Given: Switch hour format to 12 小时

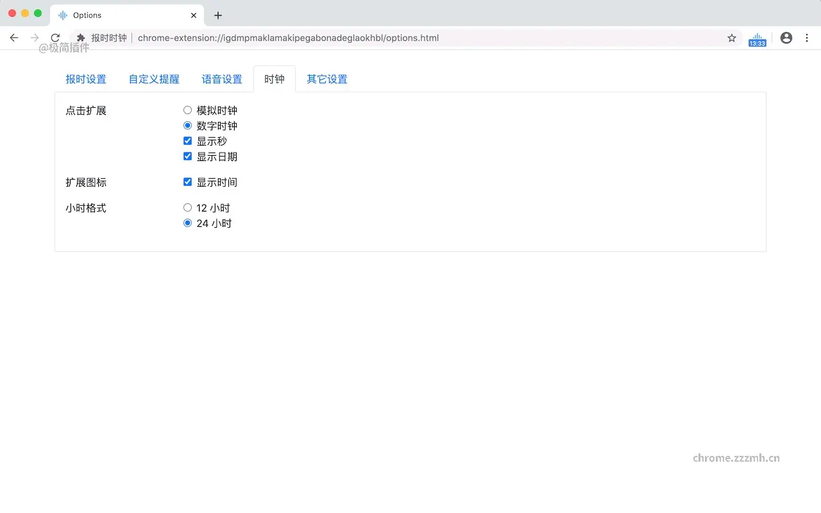Looking at the screenshot, I should (187, 207).
